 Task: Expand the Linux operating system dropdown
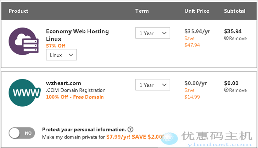61,55
